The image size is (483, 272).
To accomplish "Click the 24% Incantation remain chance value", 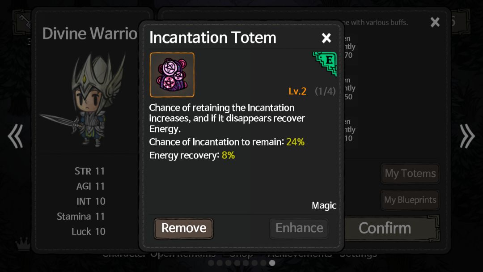I will [296, 142].
